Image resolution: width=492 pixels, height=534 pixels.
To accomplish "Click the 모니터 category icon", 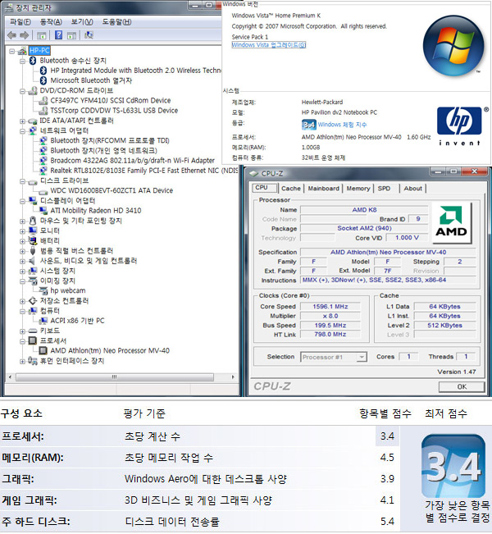I will coord(33,230).
